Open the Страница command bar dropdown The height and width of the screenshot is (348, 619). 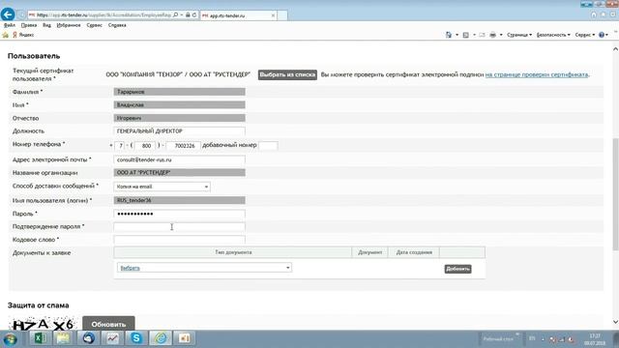[519, 35]
